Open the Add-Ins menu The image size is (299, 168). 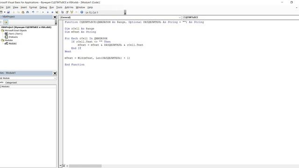pyautogui.click(x=69, y=7)
